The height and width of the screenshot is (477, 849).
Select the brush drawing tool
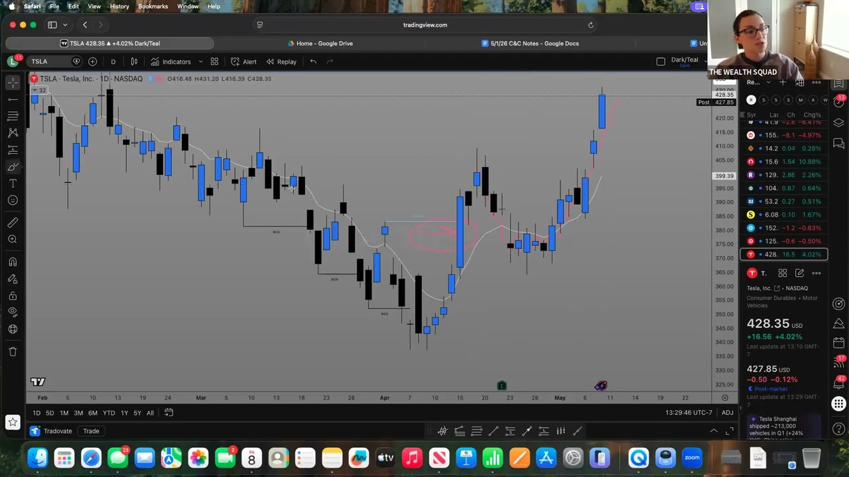click(x=13, y=166)
